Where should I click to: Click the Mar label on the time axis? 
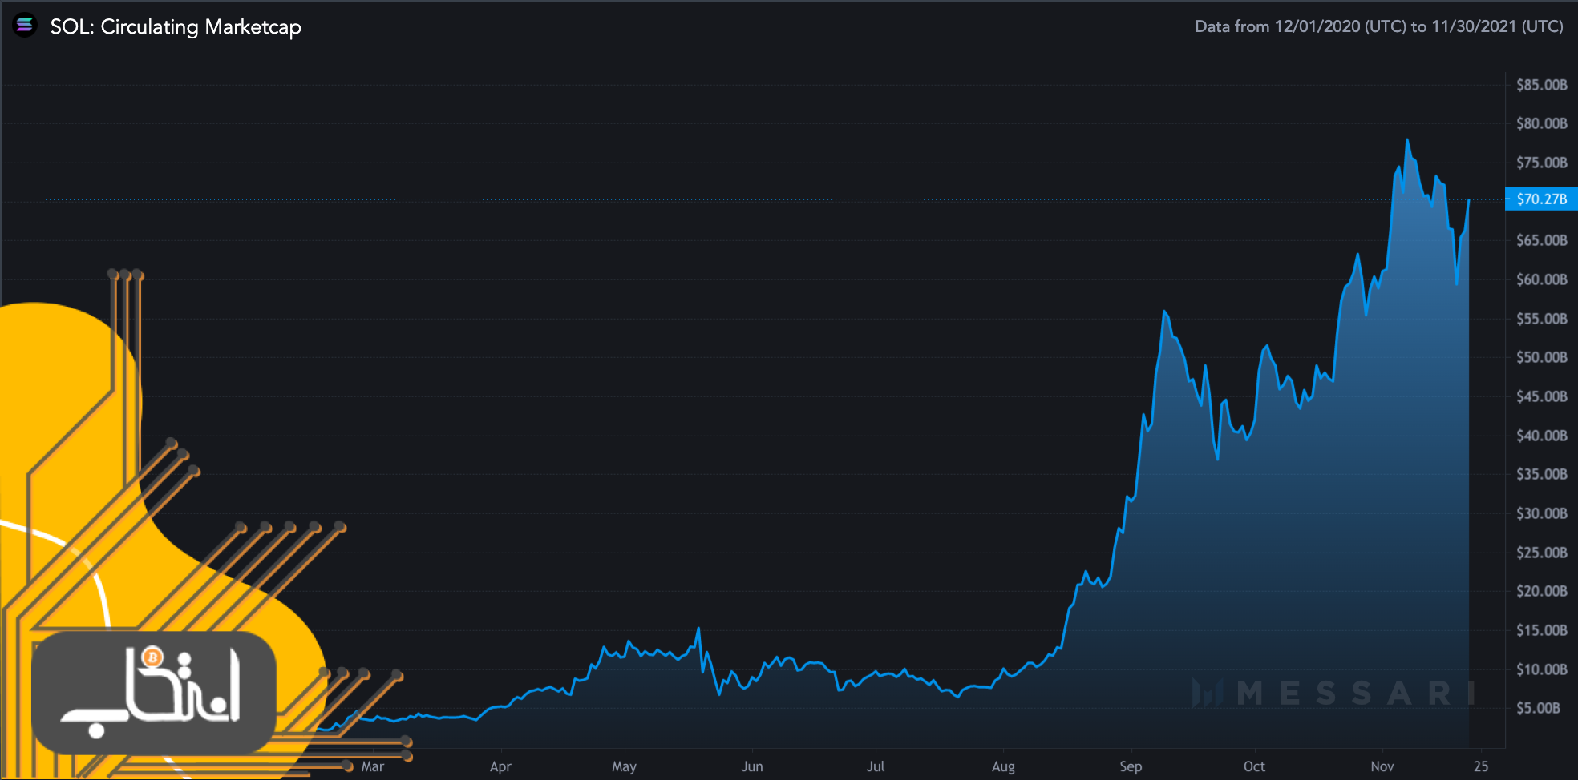coord(373,766)
